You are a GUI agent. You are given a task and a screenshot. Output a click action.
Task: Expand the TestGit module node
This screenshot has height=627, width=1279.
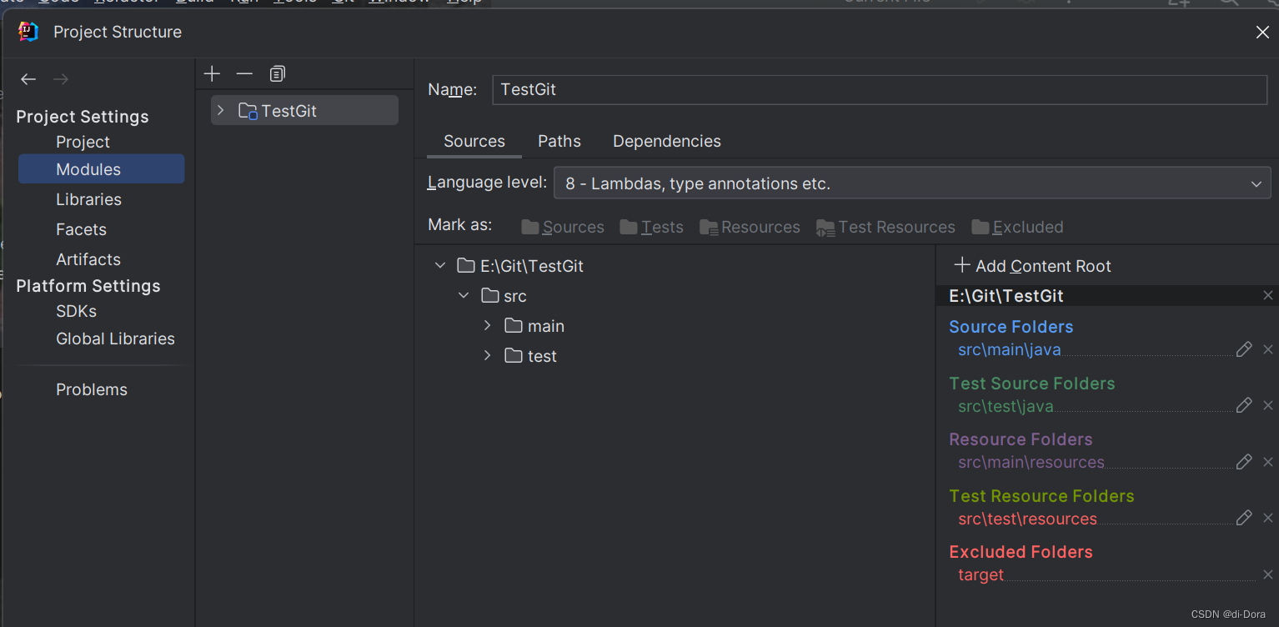pos(220,110)
